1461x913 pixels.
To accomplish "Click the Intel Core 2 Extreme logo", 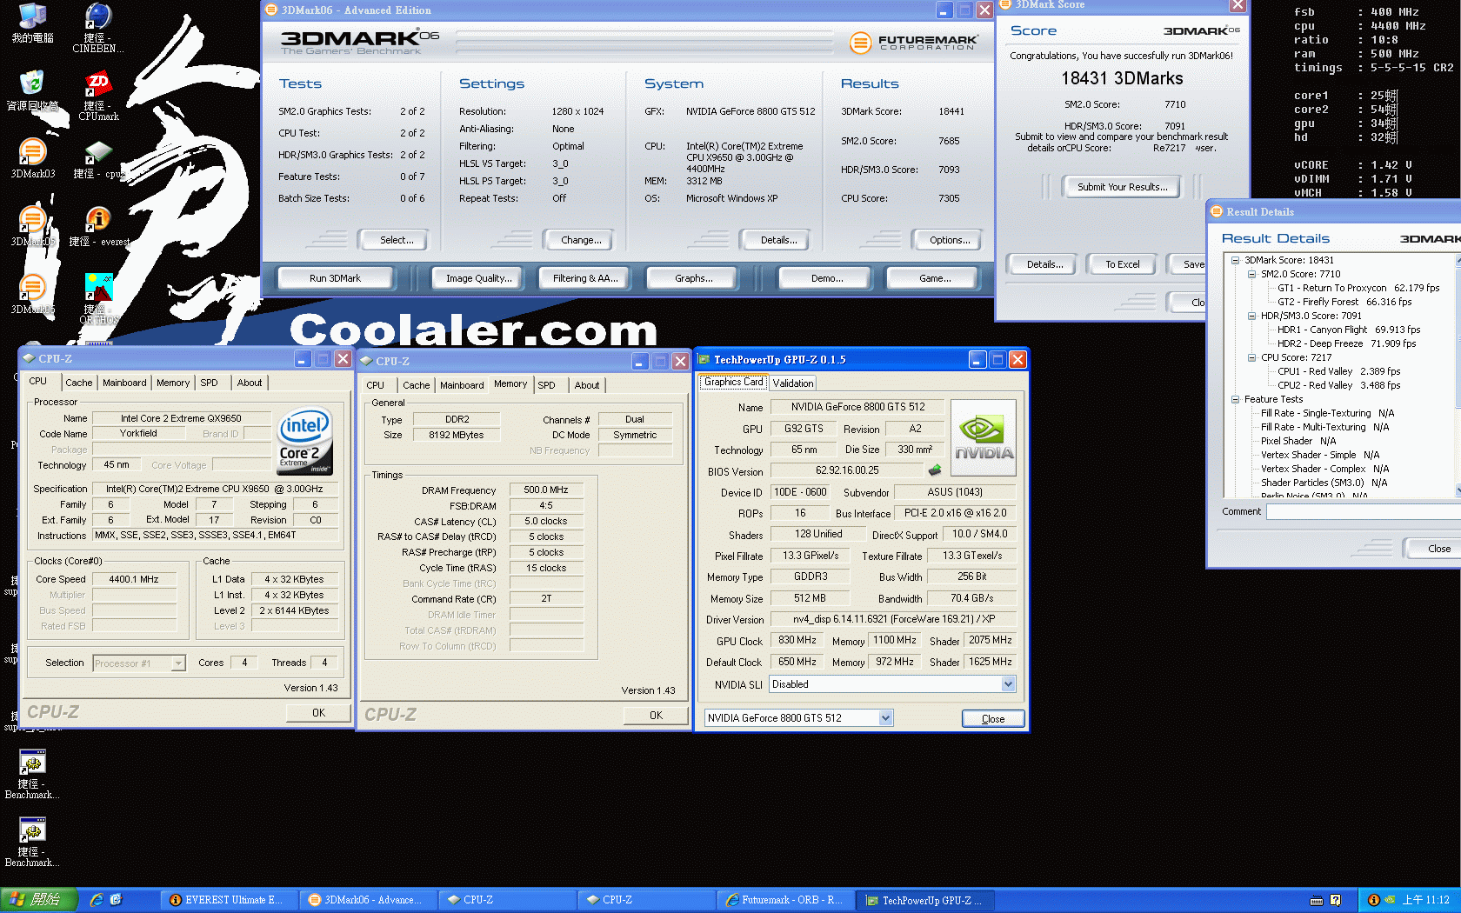I will coord(304,441).
